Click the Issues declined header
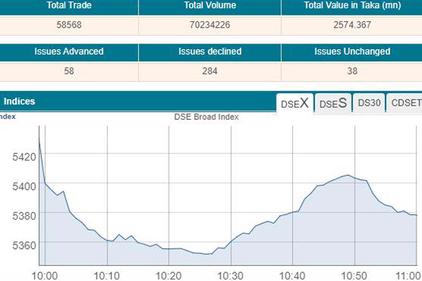 click(x=210, y=52)
